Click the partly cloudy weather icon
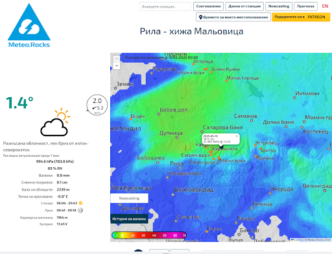This screenshot has height=254, width=332. tap(55, 122)
